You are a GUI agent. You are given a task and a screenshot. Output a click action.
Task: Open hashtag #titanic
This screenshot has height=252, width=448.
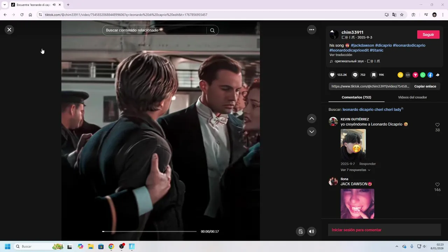pyautogui.click(x=377, y=50)
